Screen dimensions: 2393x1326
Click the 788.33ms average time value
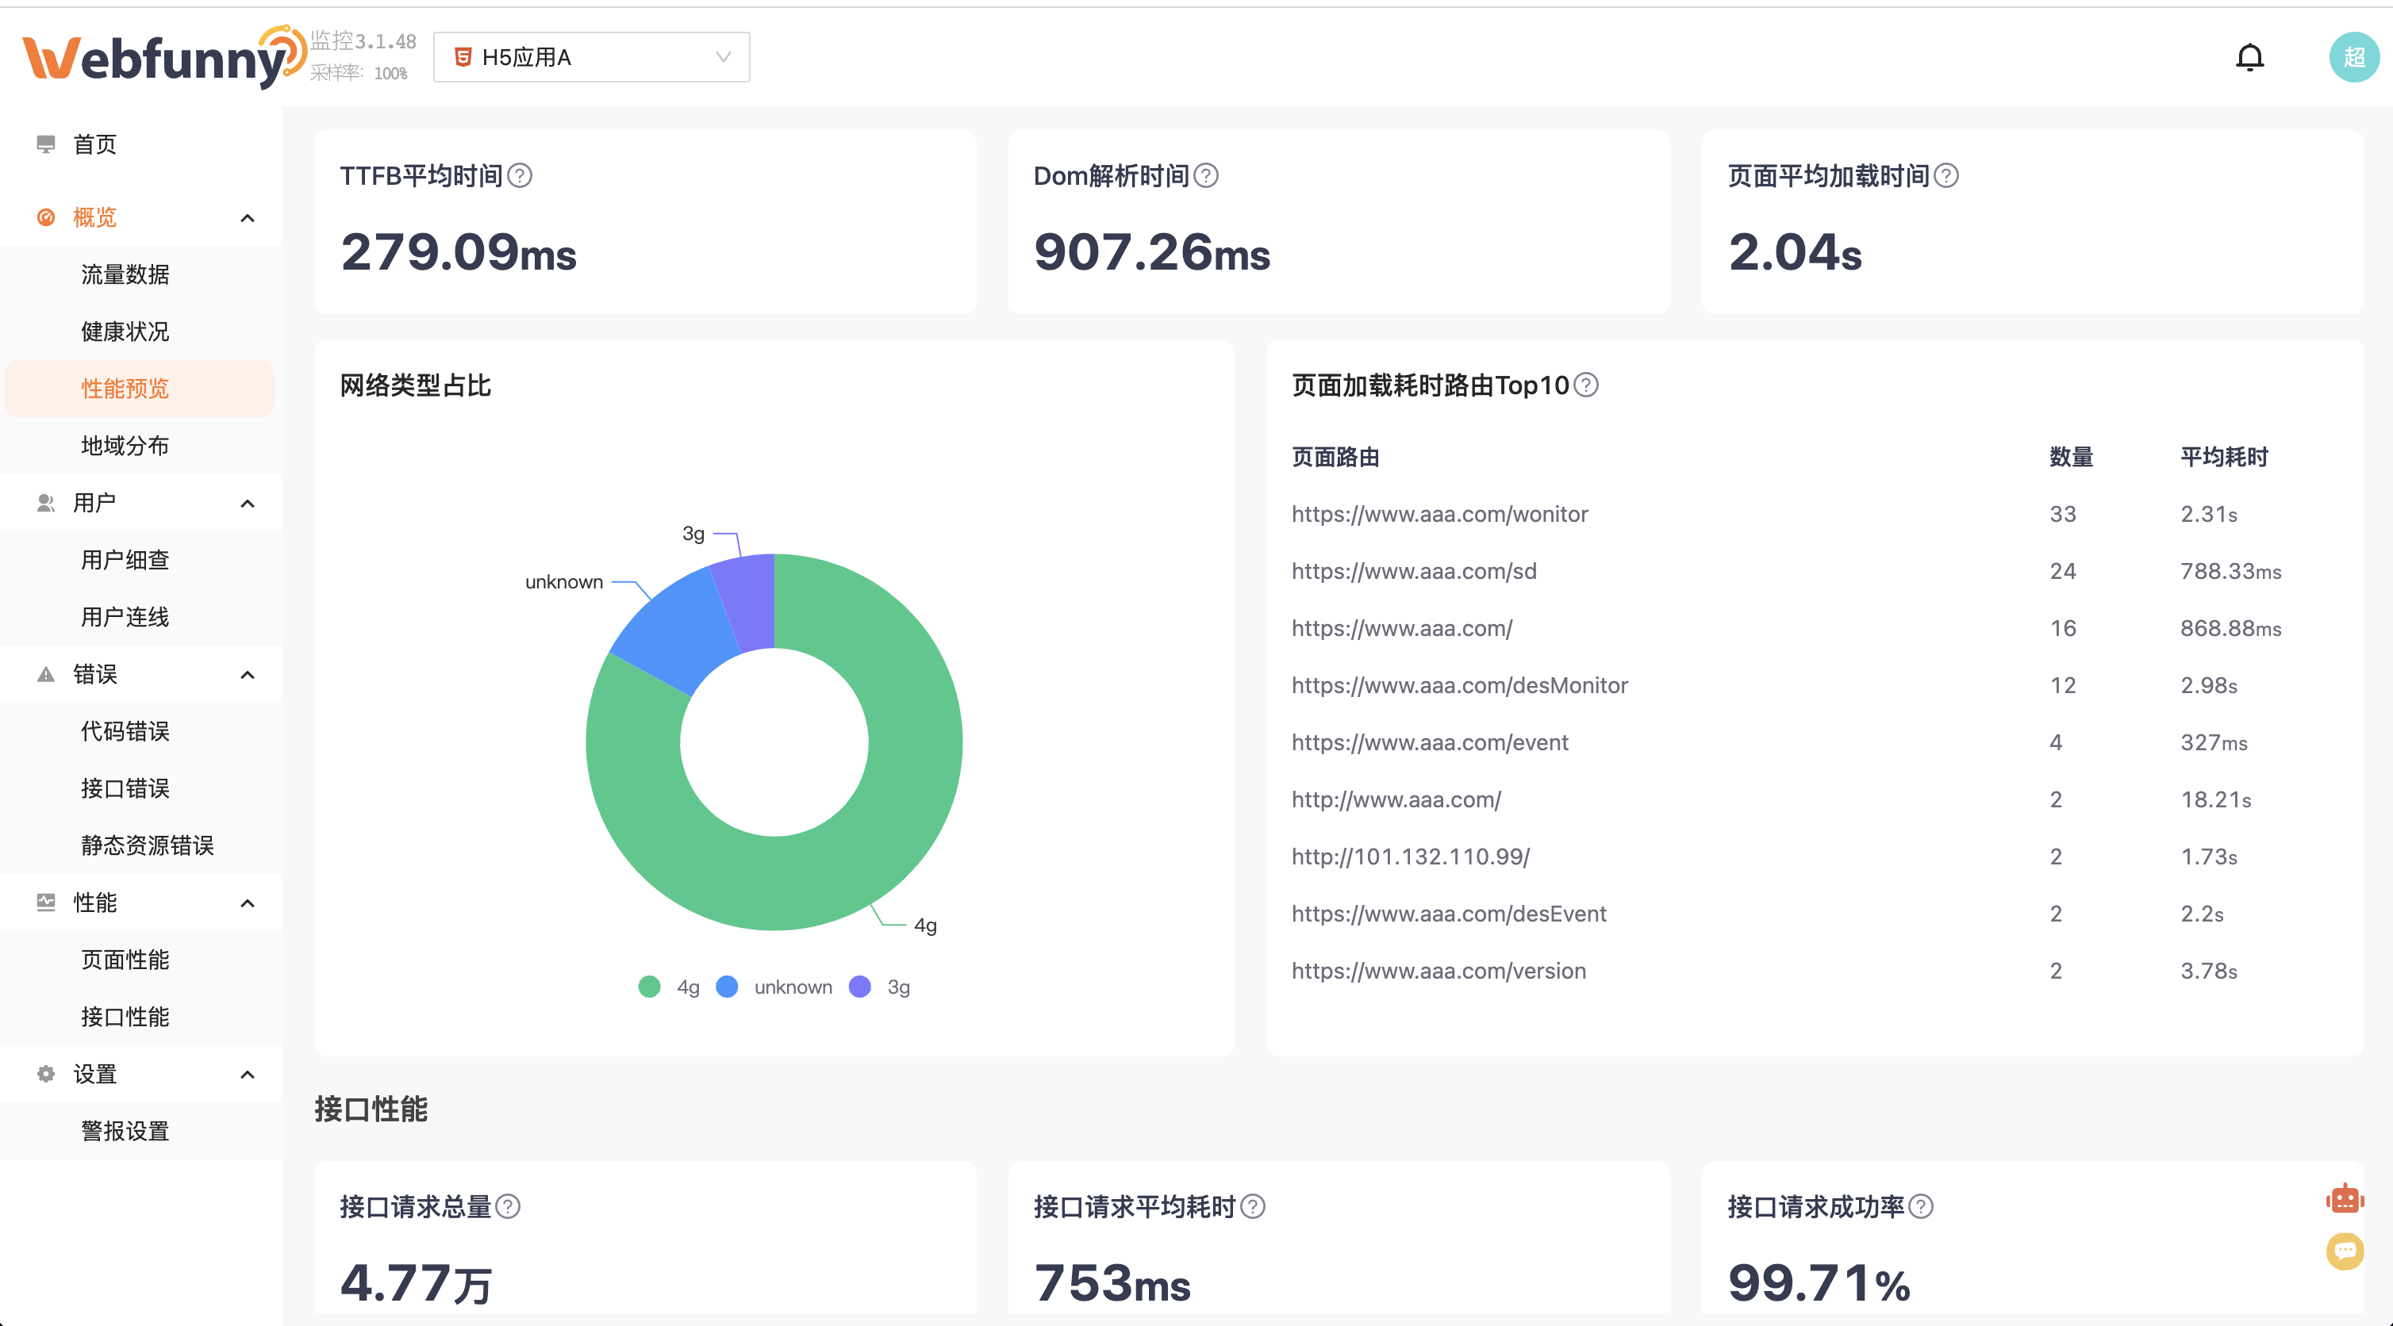2230,571
